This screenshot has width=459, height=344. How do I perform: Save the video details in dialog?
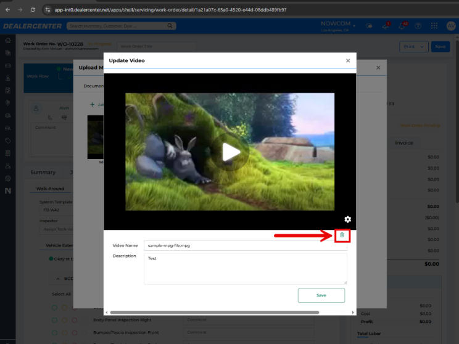click(321, 295)
